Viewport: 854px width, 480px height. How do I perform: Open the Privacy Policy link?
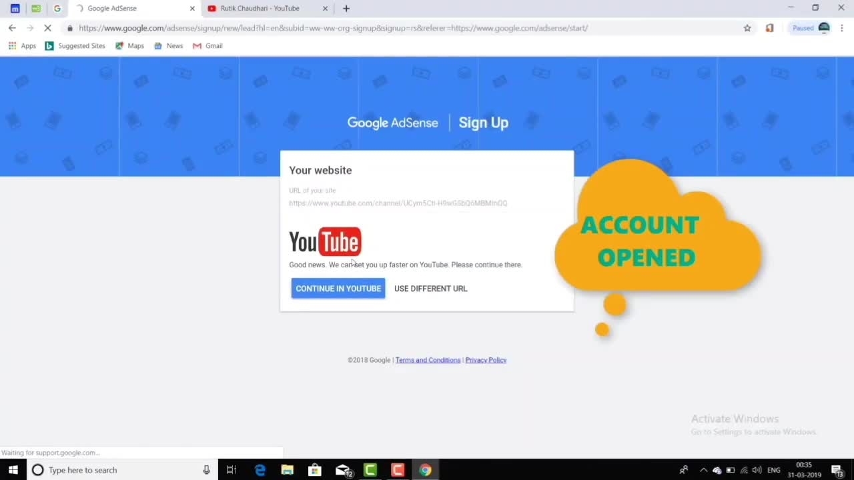tap(486, 360)
